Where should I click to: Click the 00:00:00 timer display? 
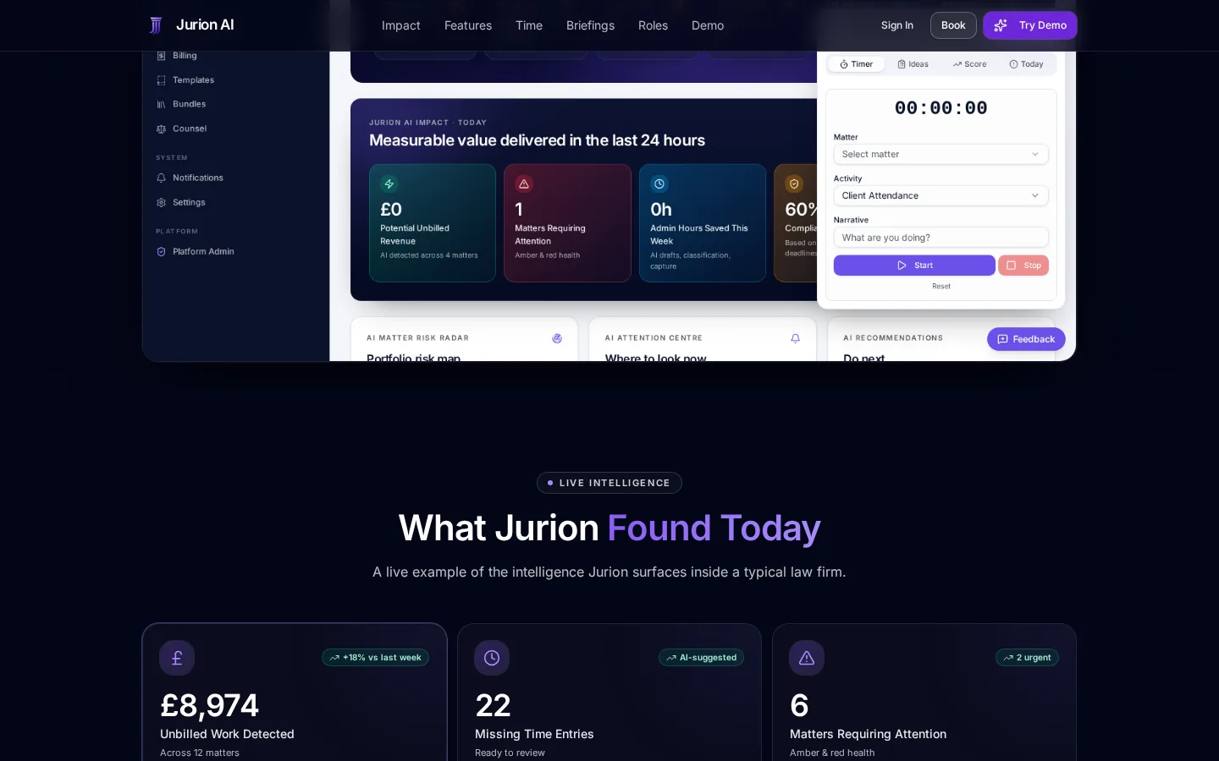tap(940, 108)
